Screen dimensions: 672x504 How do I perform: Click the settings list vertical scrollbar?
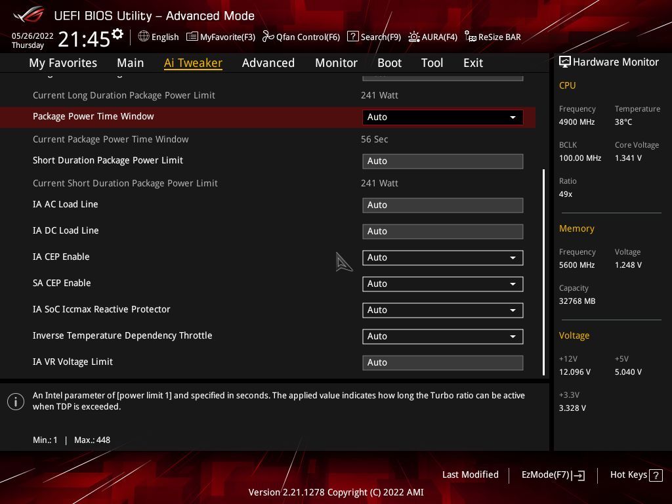[x=544, y=272]
